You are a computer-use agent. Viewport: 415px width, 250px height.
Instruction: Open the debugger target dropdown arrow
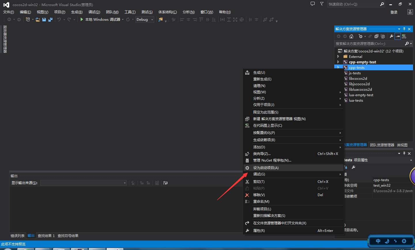tap(123, 20)
